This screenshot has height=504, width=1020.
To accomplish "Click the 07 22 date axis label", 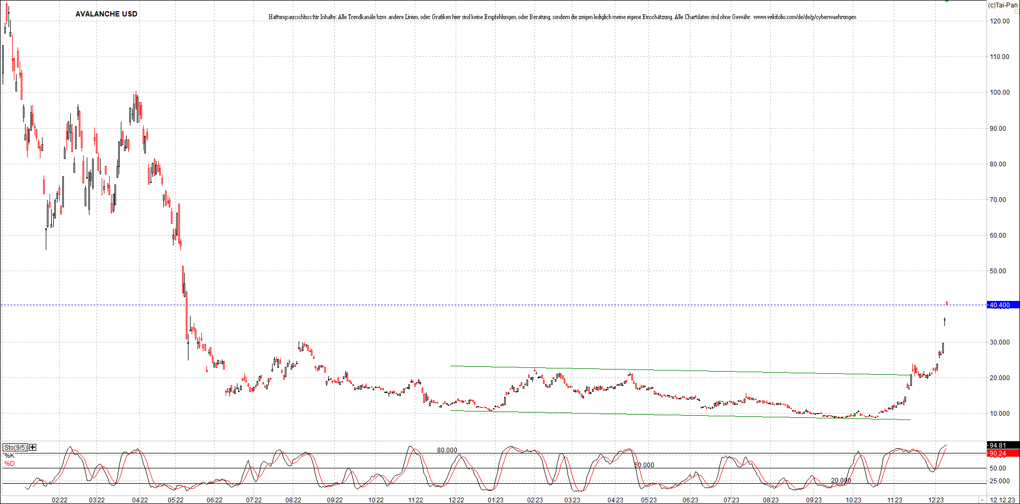I will coord(253,500).
